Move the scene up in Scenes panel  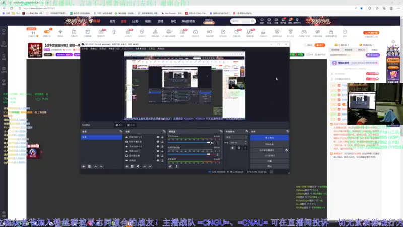click(96, 166)
